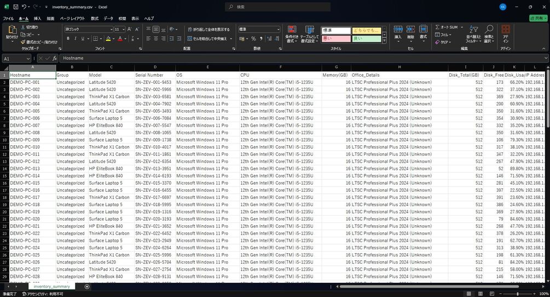Open Clear クリア dropdown
The width and height of the screenshot is (550, 297).
tap(443, 42)
